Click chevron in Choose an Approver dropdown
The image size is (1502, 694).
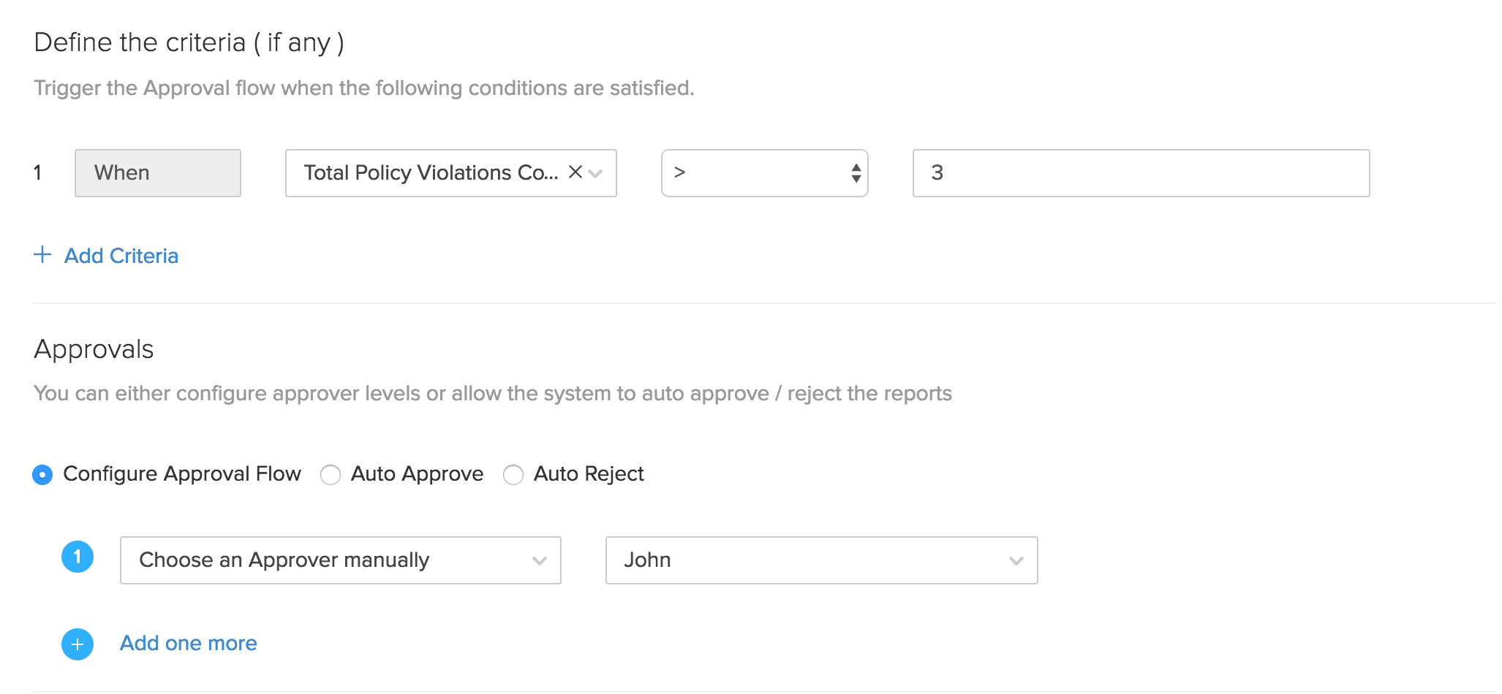tap(540, 561)
